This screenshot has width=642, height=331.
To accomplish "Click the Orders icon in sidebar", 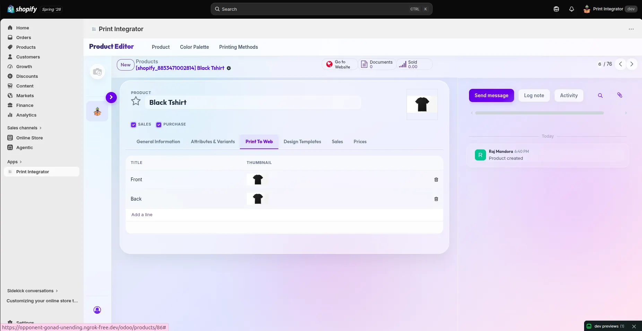I will click(x=10, y=37).
